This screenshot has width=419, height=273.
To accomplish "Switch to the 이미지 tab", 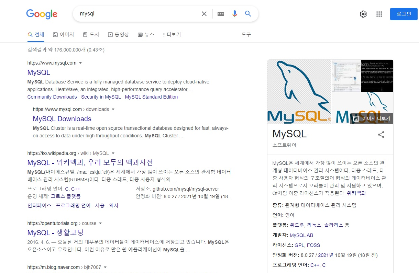I will coord(64,35).
